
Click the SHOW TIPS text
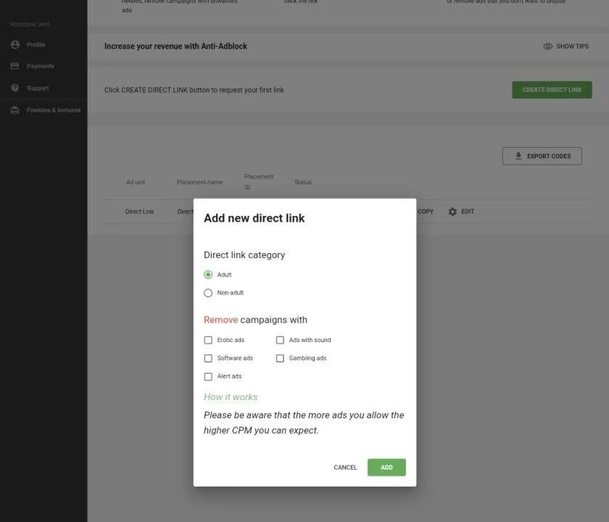tap(573, 46)
